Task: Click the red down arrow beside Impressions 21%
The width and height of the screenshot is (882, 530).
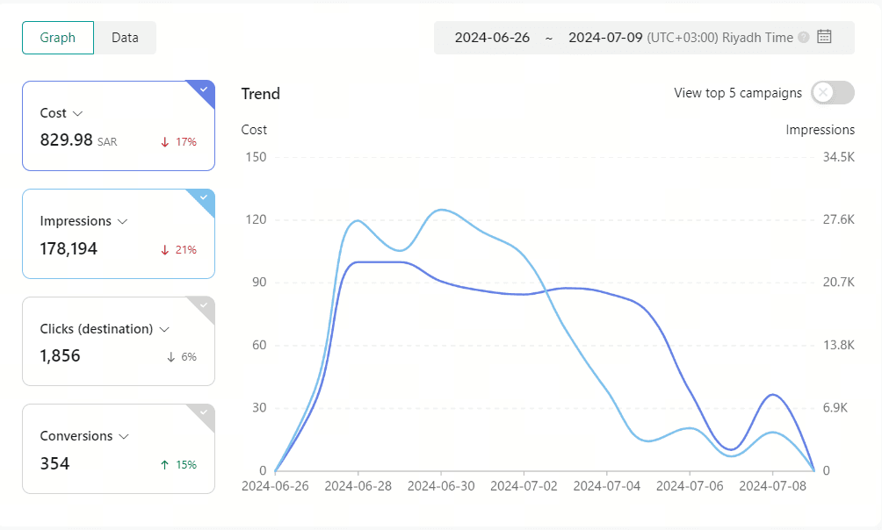Action: coord(165,250)
